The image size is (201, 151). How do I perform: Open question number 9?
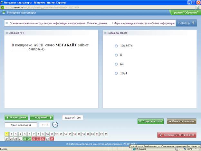click(x=43, y=134)
